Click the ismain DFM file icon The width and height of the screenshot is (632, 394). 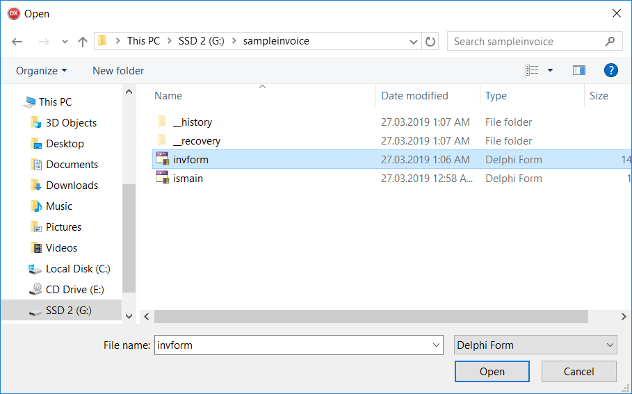(163, 178)
